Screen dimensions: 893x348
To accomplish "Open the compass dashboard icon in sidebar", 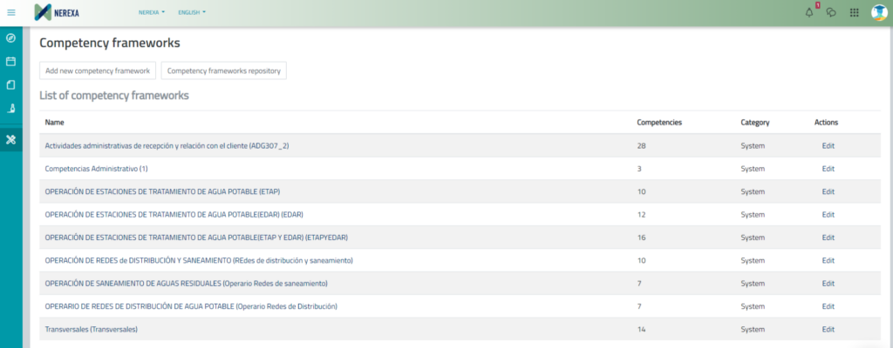I will point(11,38).
